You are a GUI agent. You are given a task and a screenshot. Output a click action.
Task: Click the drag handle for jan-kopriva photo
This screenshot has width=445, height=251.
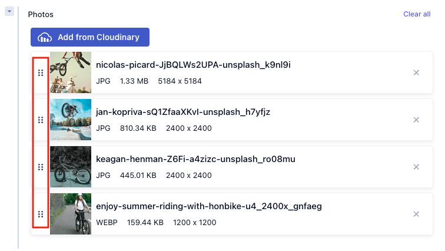pos(41,120)
